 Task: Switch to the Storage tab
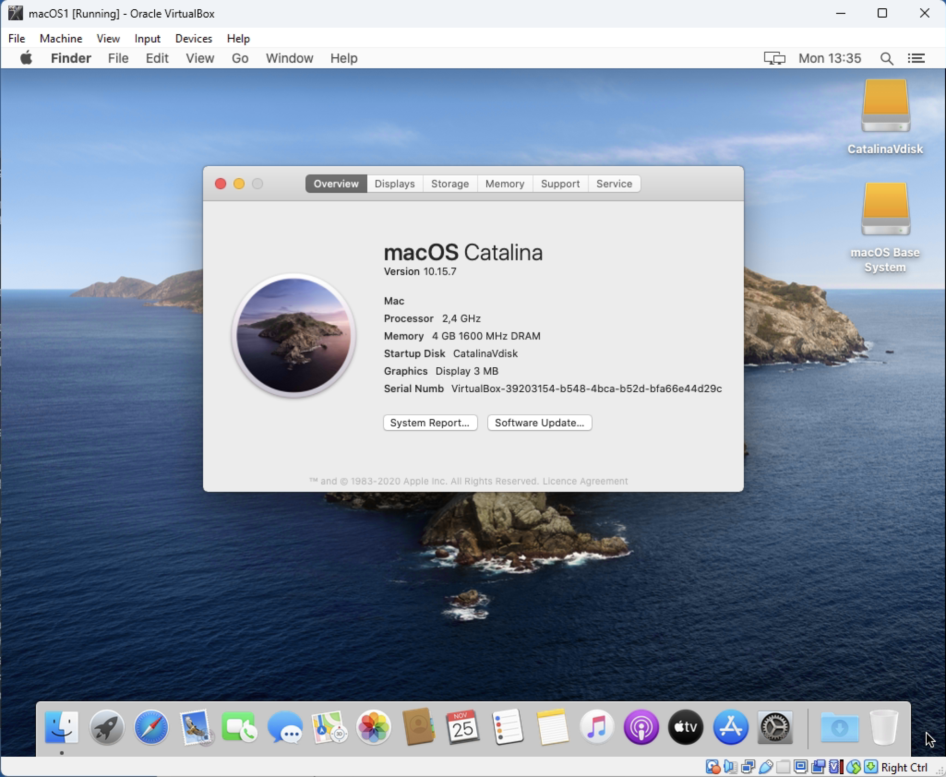tap(450, 183)
